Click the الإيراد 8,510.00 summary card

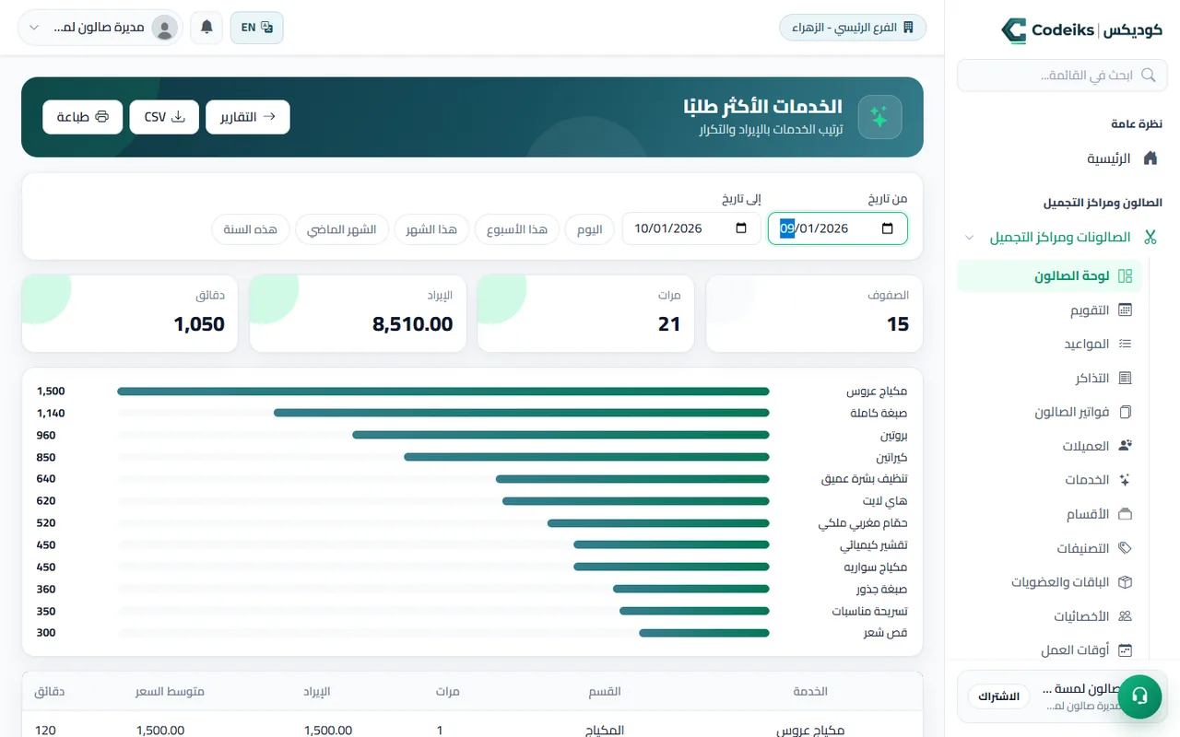tap(357, 313)
